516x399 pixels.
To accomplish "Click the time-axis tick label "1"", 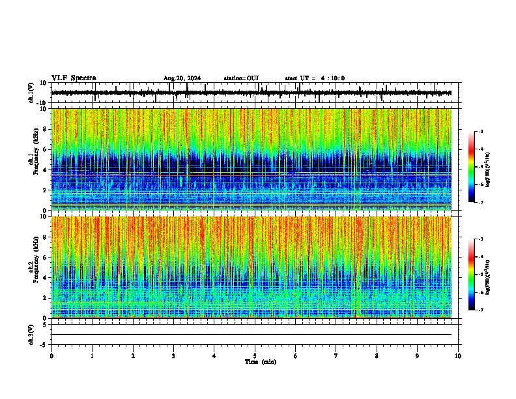I will (x=92, y=356).
